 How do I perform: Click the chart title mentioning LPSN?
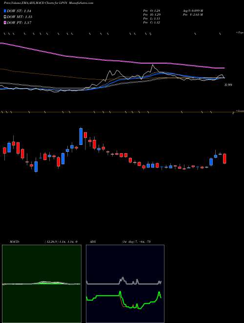[48, 3]
